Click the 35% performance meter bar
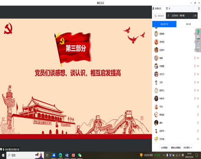The width and height of the screenshot is (201, 159). (x=198, y=39)
